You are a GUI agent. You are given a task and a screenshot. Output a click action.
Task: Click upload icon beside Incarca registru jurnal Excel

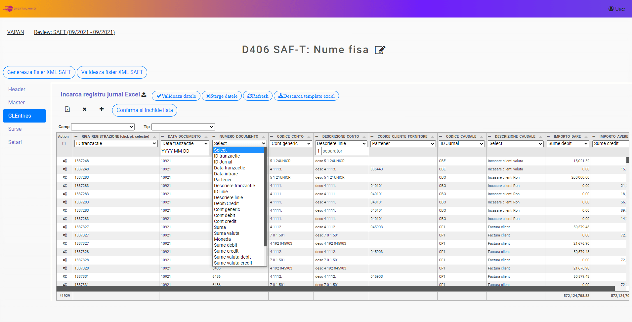[144, 94]
